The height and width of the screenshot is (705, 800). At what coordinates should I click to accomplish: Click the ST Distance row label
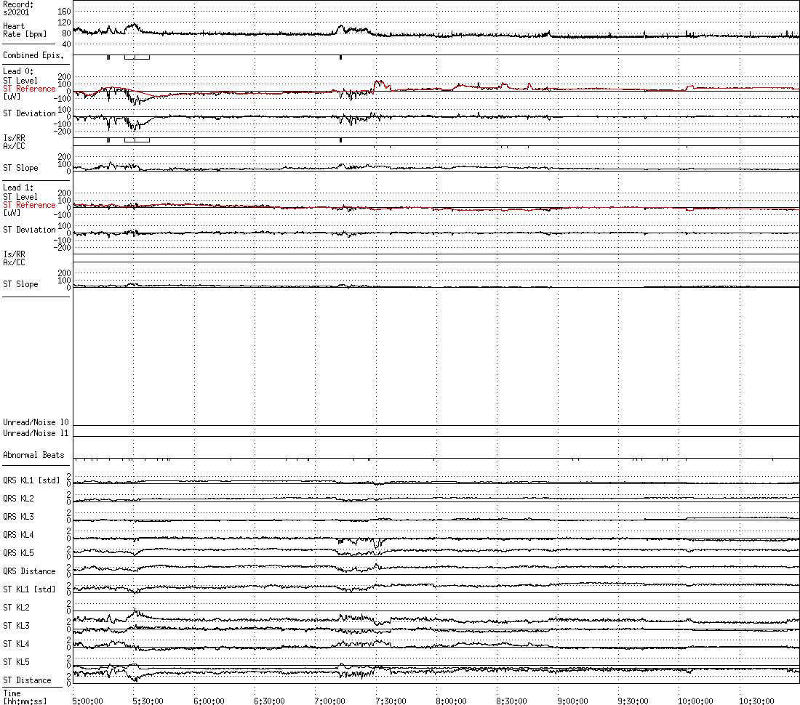(27, 680)
